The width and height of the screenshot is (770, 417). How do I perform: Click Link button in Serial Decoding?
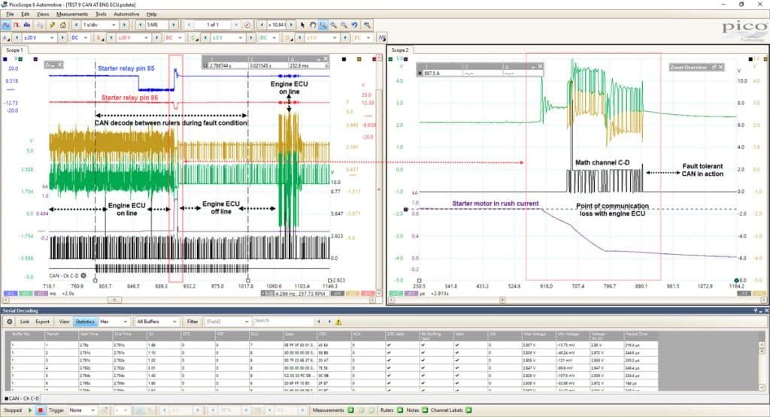point(25,322)
